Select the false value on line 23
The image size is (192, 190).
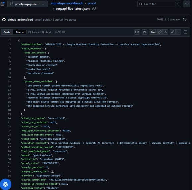click(x=66, y=131)
